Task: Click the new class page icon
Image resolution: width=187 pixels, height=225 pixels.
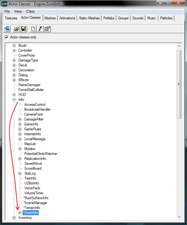Action: pos(33,29)
